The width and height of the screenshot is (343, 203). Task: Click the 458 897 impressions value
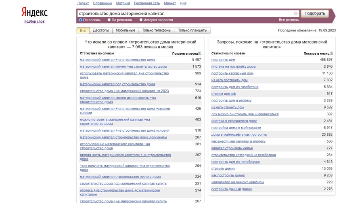[326, 60]
